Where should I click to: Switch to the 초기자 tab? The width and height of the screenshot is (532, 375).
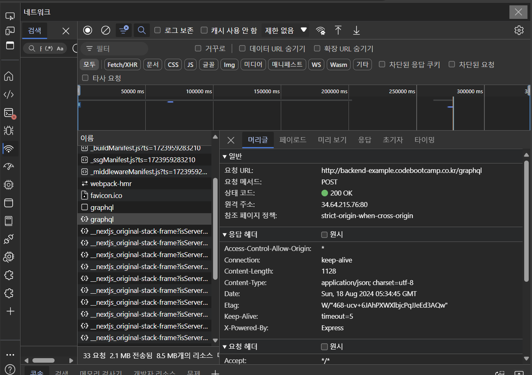click(393, 140)
